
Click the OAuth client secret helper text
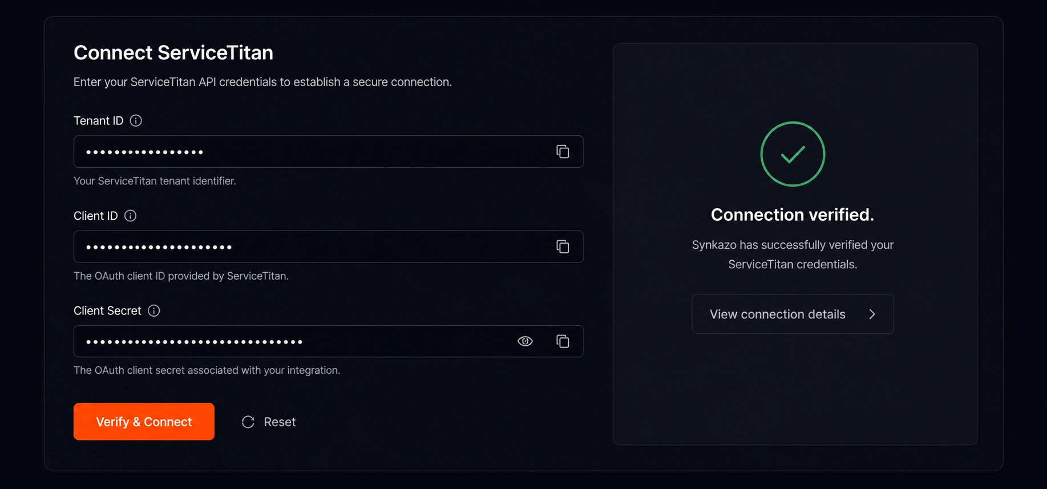point(207,370)
